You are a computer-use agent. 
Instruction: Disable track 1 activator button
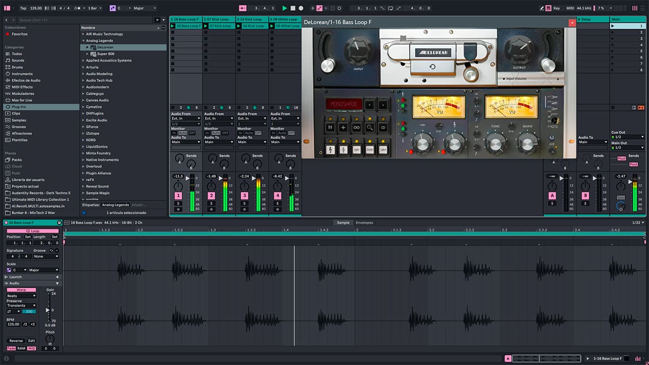pyautogui.click(x=178, y=195)
